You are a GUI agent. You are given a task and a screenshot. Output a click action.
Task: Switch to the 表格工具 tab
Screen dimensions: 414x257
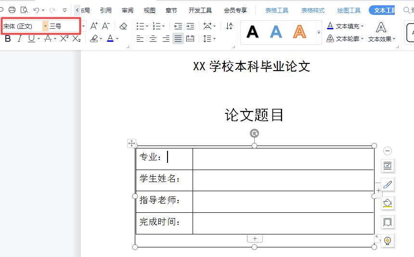277,10
